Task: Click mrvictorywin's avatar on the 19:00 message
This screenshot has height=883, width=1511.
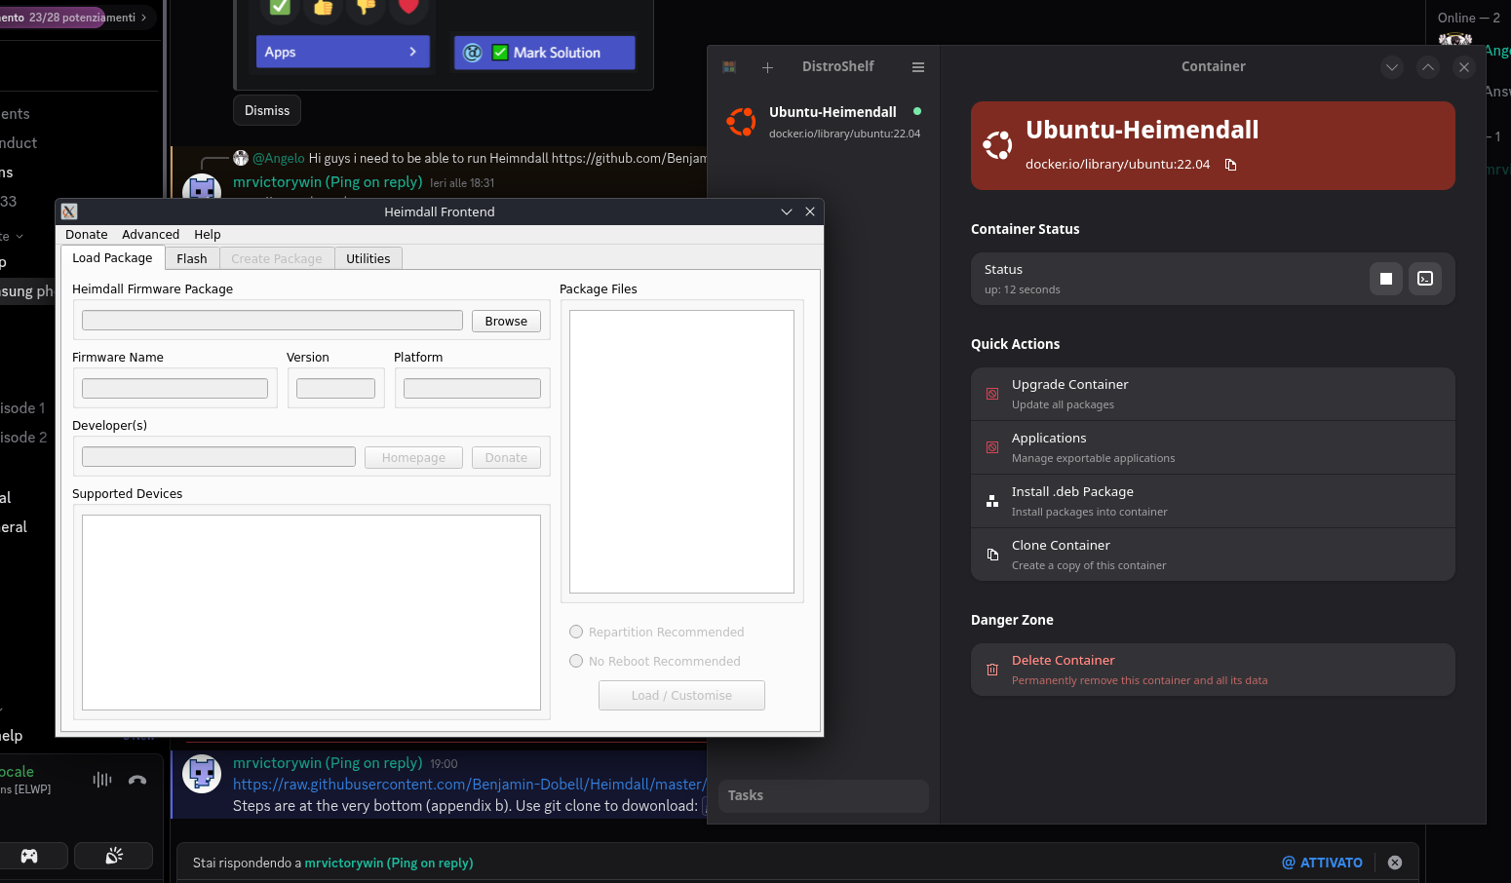Action: click(x=202, y=774)
